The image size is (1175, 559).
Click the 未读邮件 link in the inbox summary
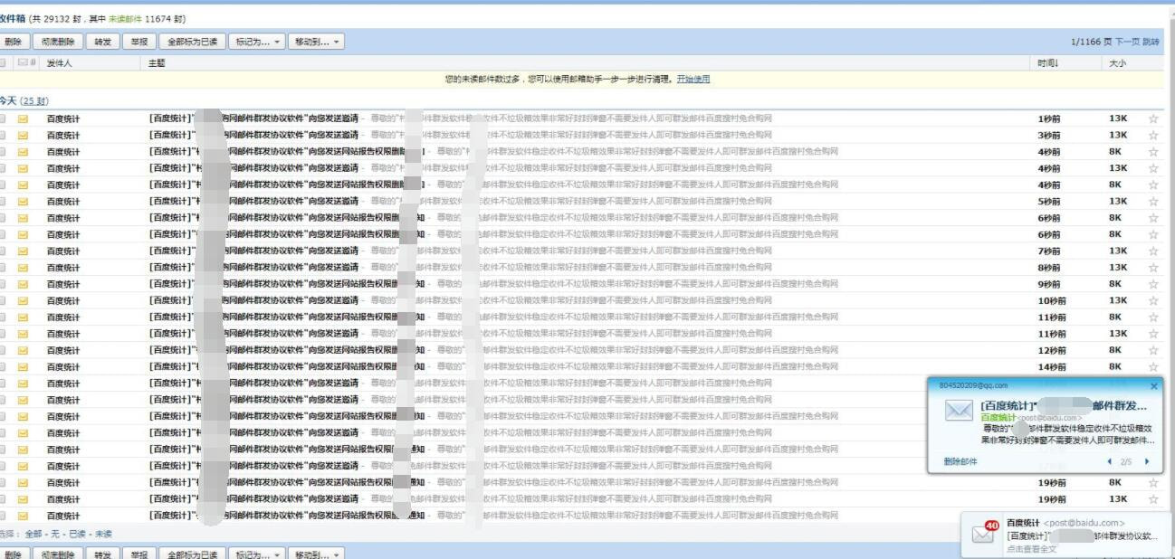(126, 18)
